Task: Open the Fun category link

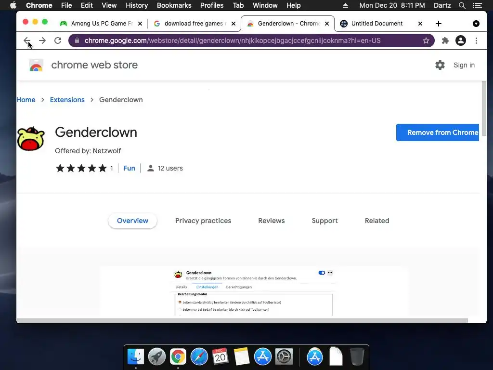Action: coord(129,168)
